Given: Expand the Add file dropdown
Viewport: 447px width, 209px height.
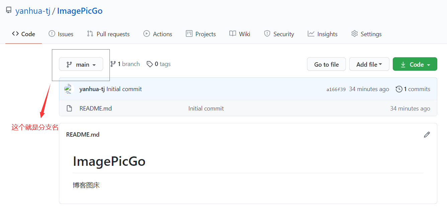Looking at the screenshot, I should (369, 64).
